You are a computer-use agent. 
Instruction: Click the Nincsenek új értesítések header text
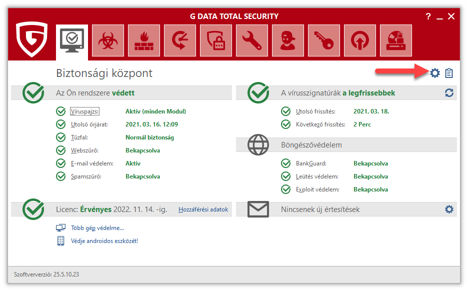tap(320, 209)
